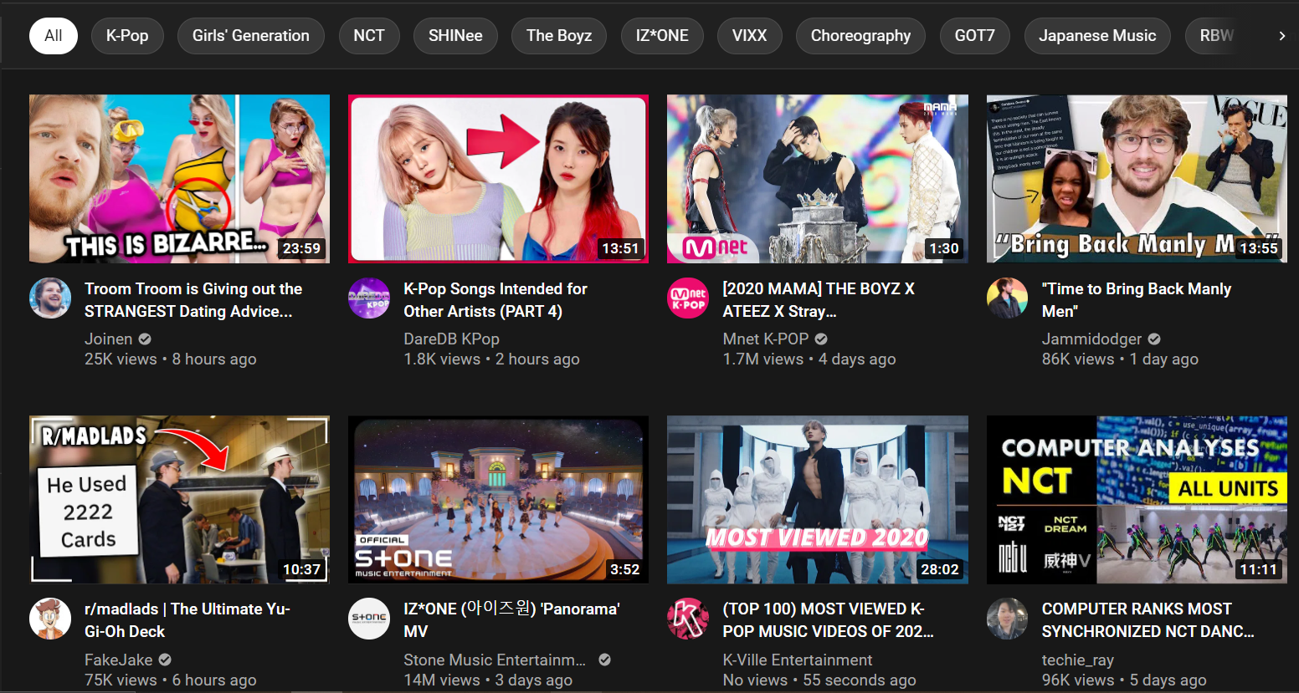1299x693 pixels.
Task: Filter videos by the K-Pop chip
Action: click(127, 36)
